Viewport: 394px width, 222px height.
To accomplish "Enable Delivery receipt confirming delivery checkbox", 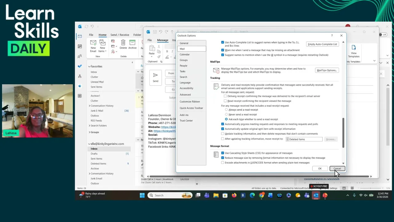I will pos(225,96).
